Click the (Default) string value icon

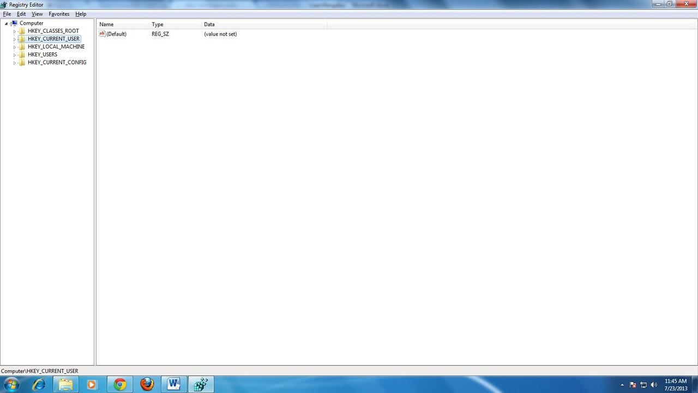pos(102,34)
